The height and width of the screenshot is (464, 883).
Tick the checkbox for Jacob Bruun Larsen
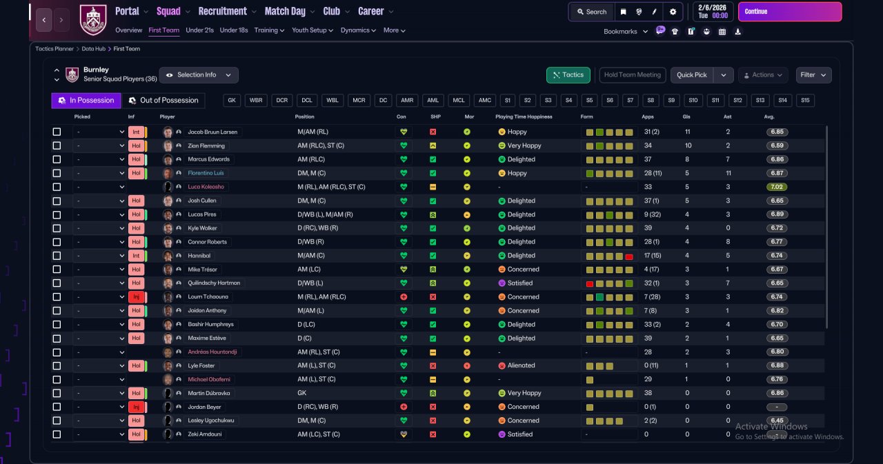click(57, 132)
